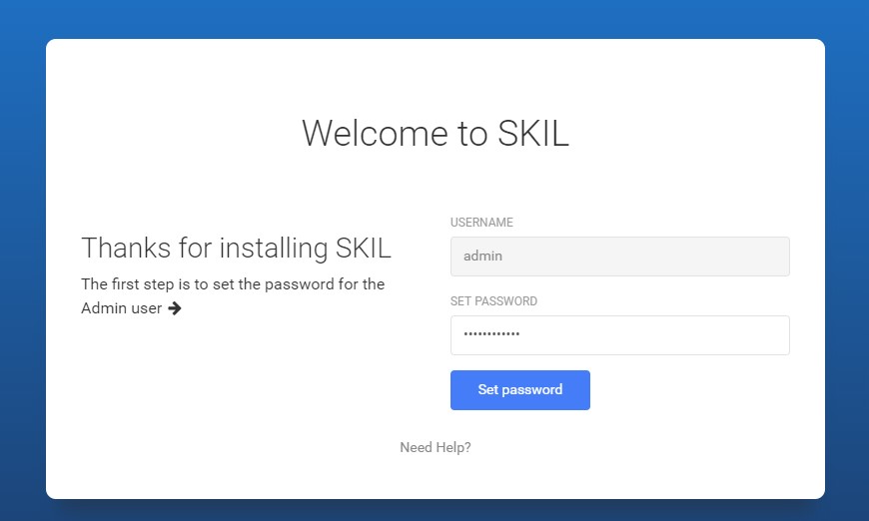Click the Thanks for installing SKIL text
This screenshot has height=521, width=869.
(236, 248)
